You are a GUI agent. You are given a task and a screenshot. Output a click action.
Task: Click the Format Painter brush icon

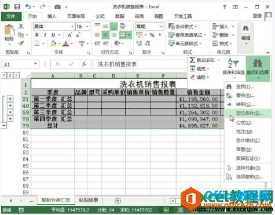coord(21,43)
